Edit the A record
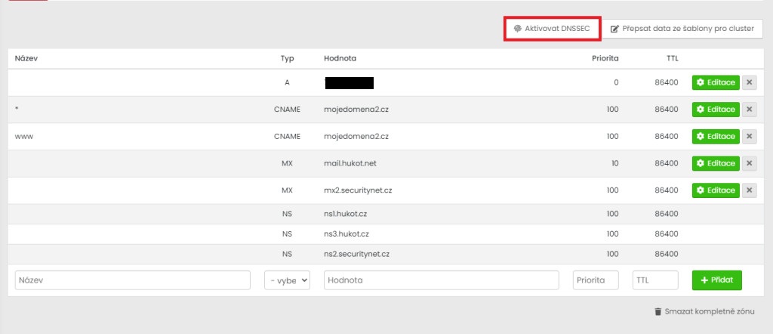 coord(716,82)
